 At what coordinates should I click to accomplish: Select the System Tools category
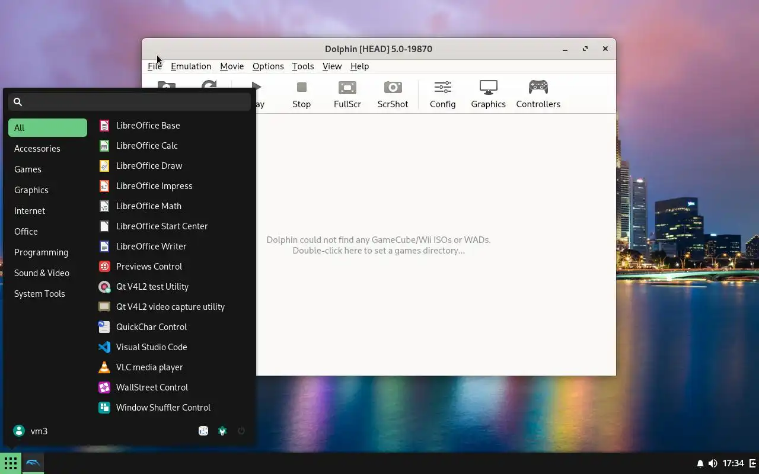pyautogui.click(x=47, y=293)
